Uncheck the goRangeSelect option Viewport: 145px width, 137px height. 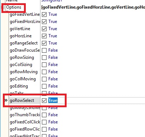(x=44, y=43)
